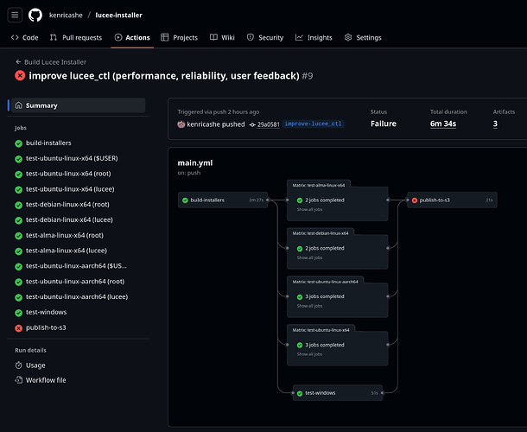Click the red X on publish-to-s3 graph node
This screenshot has height=432, width=527.
(x=415, y=200)
